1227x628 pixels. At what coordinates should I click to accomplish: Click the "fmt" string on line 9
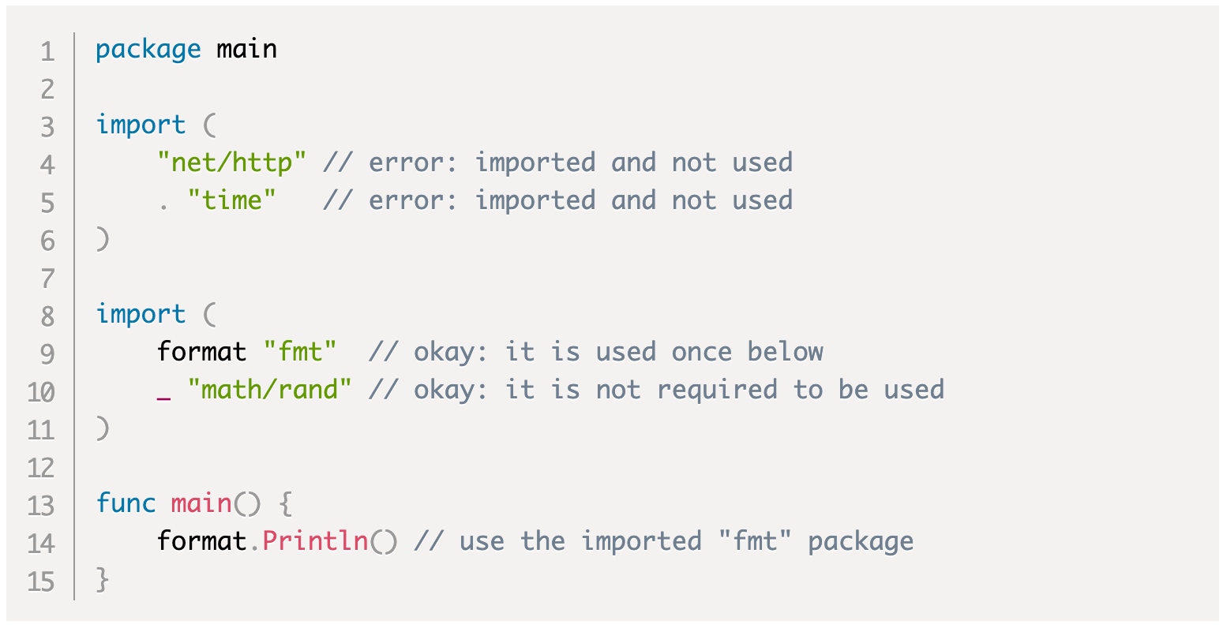point(299,352)
